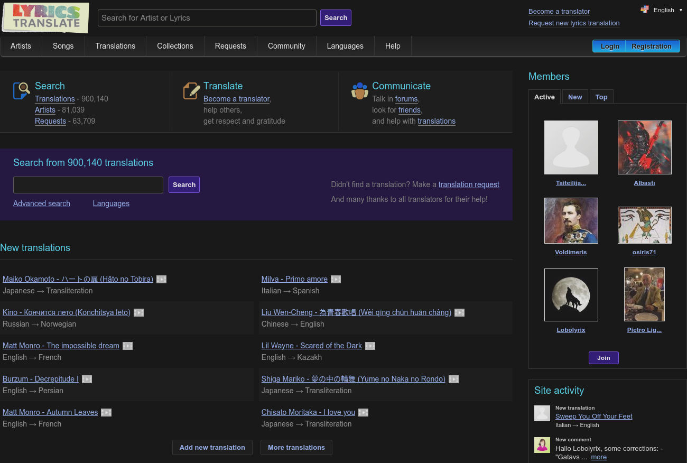
Task: Switch to the Top members tab
Action: tap(601, 97)
